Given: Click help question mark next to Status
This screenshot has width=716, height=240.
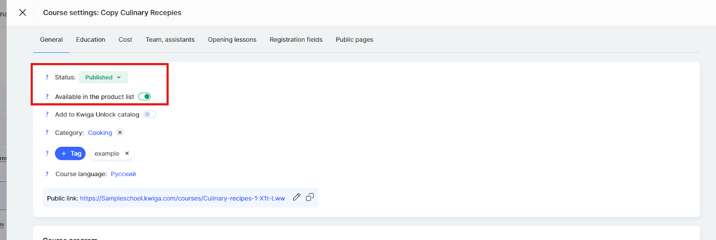Looking at the screenshot, I should [47, 77].
